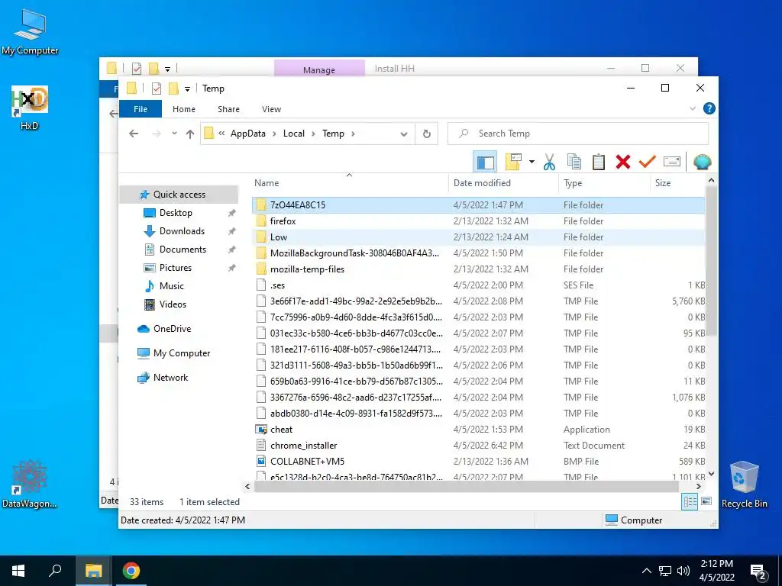This screenshot has width=782, height=586.
Task: Select the Low folder
Action: point(479,237)
